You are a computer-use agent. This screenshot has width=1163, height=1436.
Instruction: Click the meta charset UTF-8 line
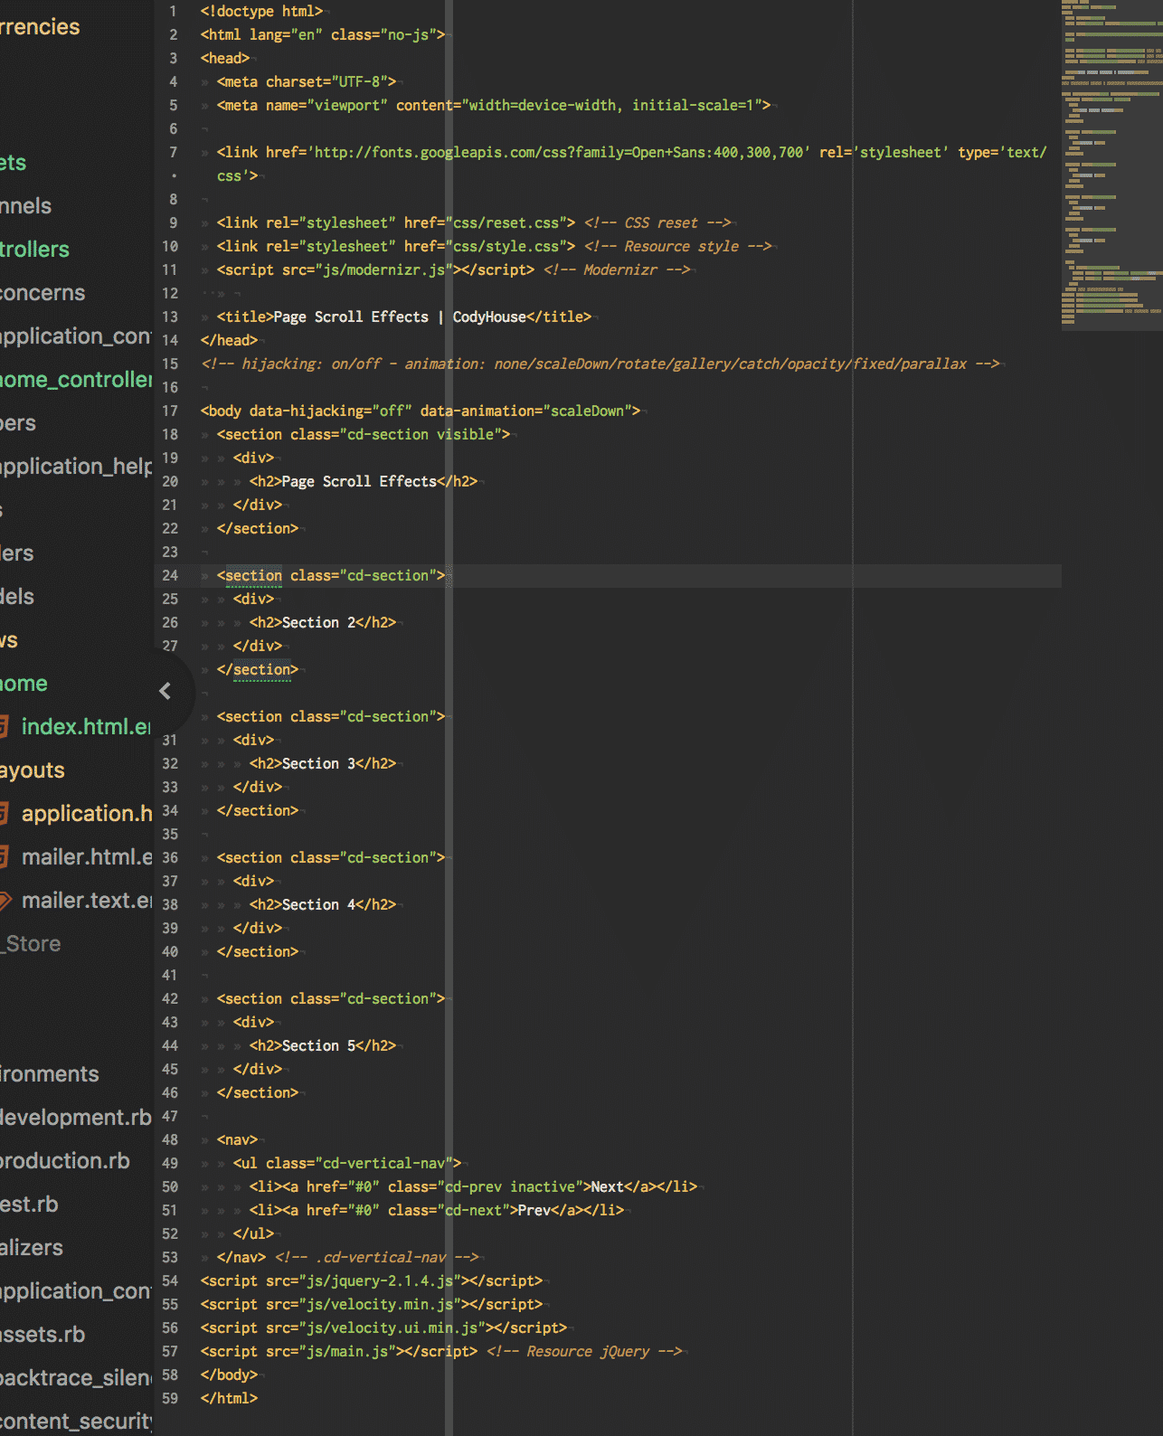point(307,82)
